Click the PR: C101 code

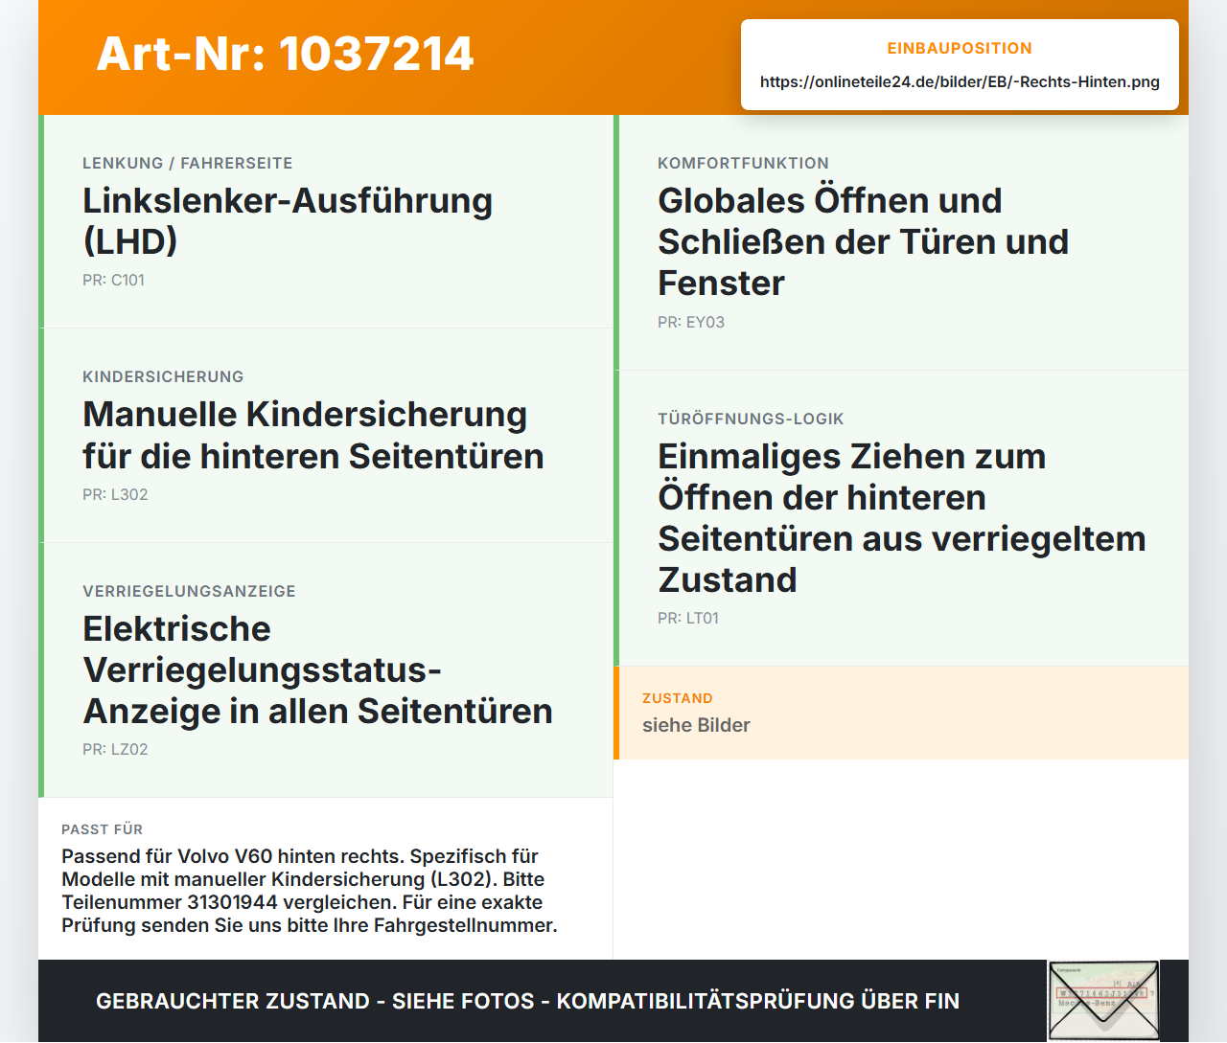pos(113,280)
